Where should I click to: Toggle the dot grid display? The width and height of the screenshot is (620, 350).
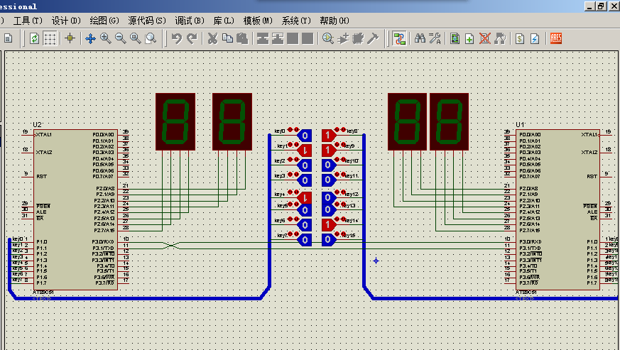pyautogui.click(x=50, y=38)
